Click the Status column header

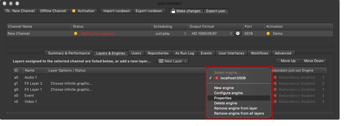pyautogui.click(x=111, y=26)
